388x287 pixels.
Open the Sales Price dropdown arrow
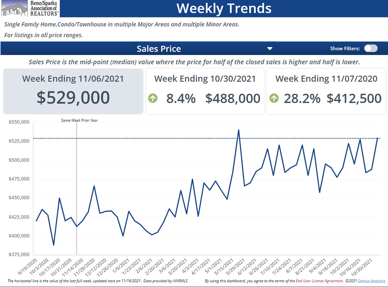[270, 49]
